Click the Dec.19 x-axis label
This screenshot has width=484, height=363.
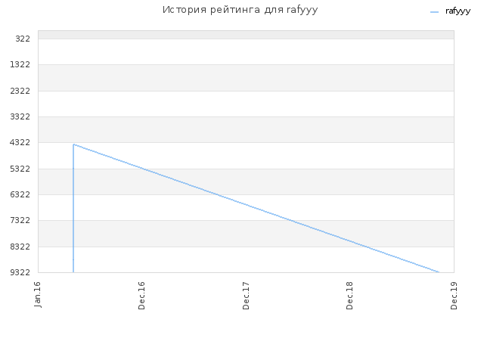tap(454, 296)
